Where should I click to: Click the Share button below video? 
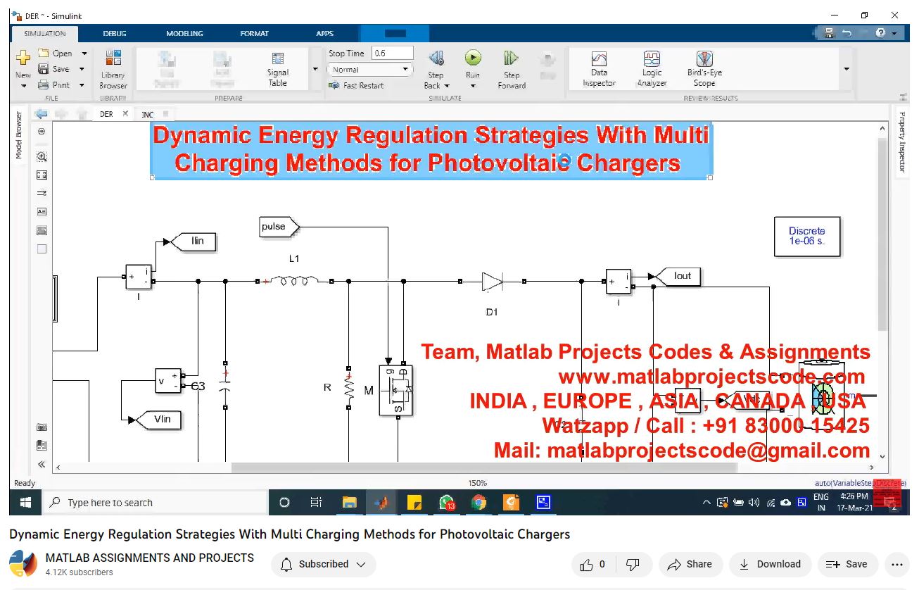click(690, 564)
